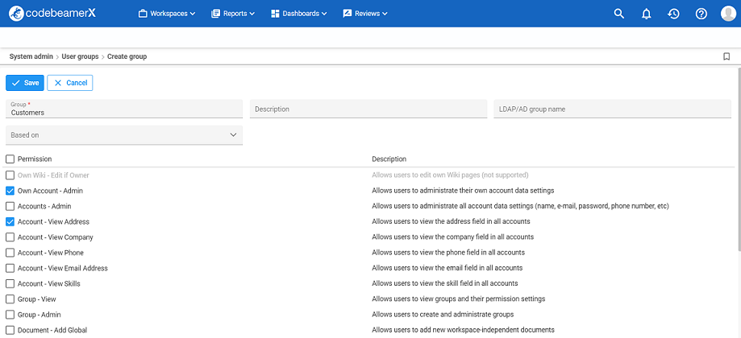Select all using Permission header checkbox
The image size is (741, 338).
tap(10, 159)
